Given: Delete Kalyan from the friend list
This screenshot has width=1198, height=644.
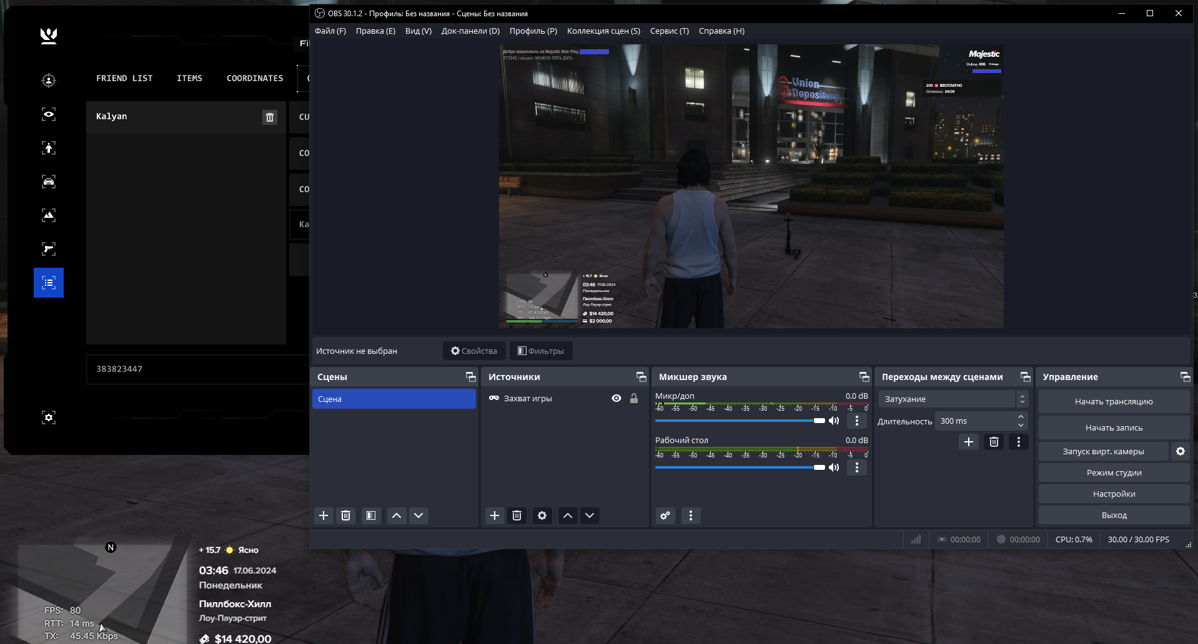Looking at the screenshot, I should tap(270, 117).
